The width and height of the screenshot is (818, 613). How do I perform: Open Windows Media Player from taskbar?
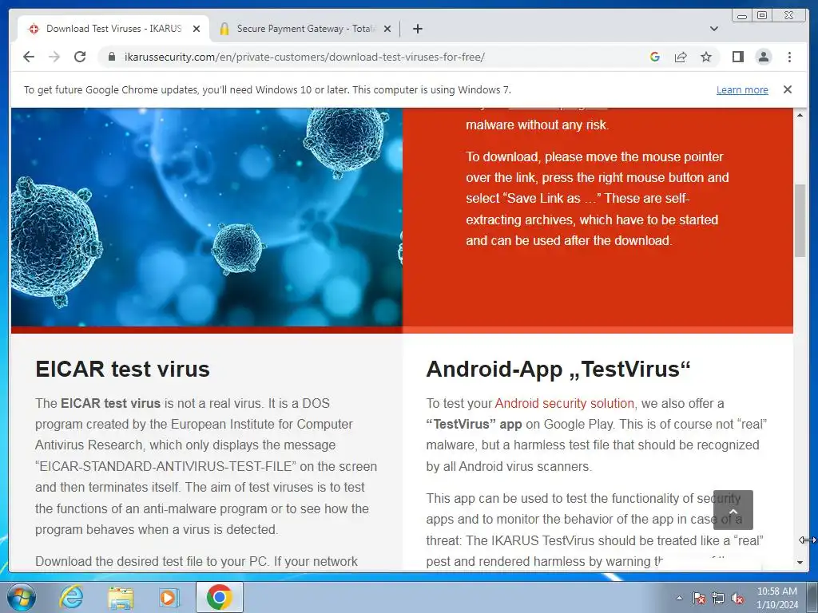pos(169,597)
